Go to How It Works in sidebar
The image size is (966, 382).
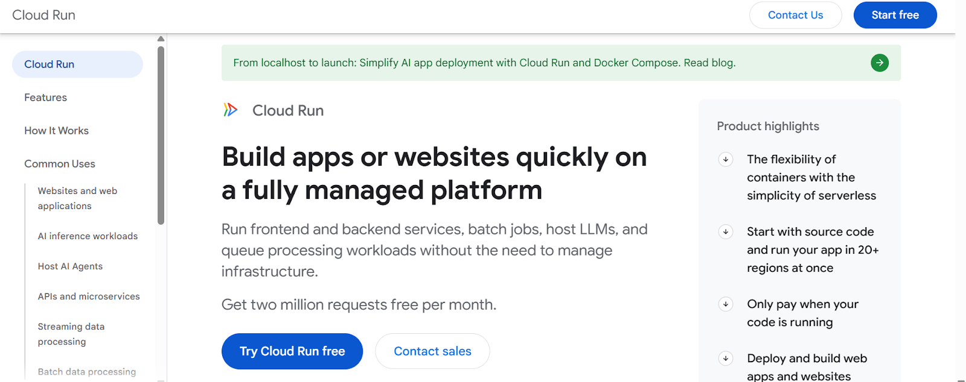pos(57,131)
